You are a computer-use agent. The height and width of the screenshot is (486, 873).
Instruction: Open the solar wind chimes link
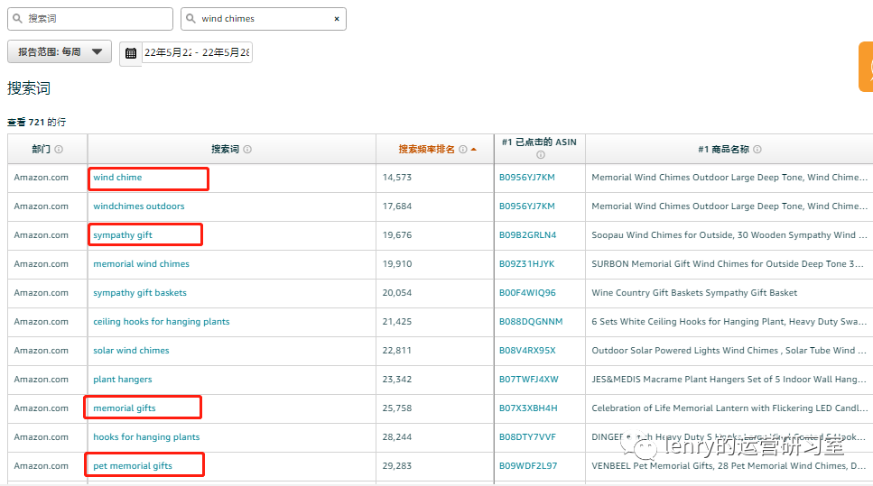tap(131, 351)
